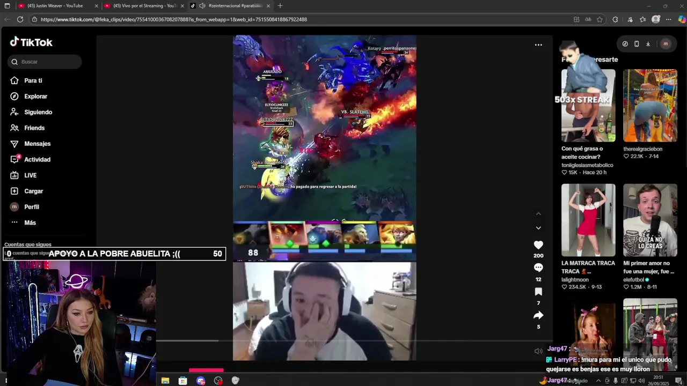Visit toniiglesiasmetabolico profile link
Viewport: 687px width, 386px height.
point(587,165)
